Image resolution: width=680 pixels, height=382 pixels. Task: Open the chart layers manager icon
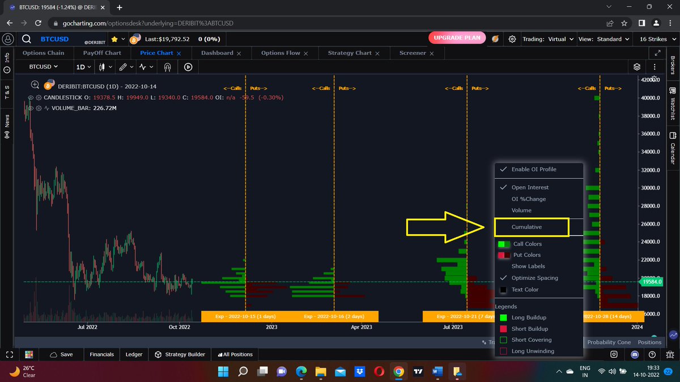636,66
